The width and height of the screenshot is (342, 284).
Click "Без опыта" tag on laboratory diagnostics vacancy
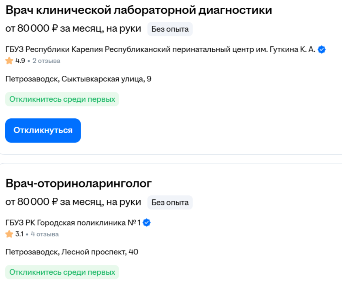point(170,29)
